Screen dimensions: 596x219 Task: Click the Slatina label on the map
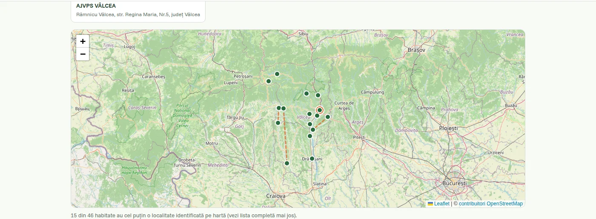[320, 184]
